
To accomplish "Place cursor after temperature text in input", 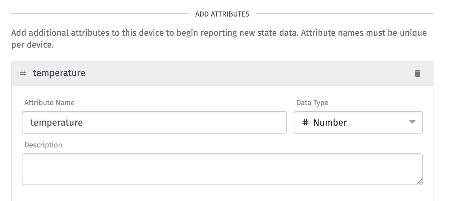I will [x=83, y=123].
